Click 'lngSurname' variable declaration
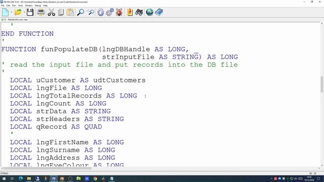Image resolution: width=324 pixels, height=182 pixels. 58,150
